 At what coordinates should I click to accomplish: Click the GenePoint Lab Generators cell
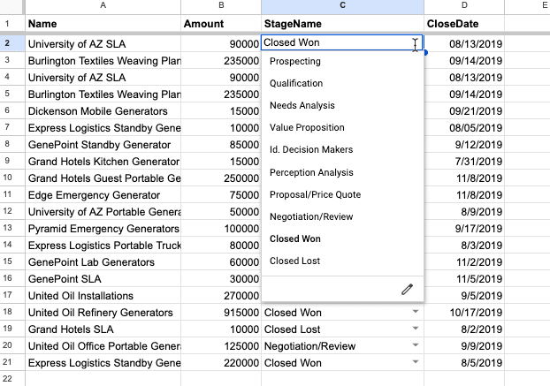tap(103, 262)
